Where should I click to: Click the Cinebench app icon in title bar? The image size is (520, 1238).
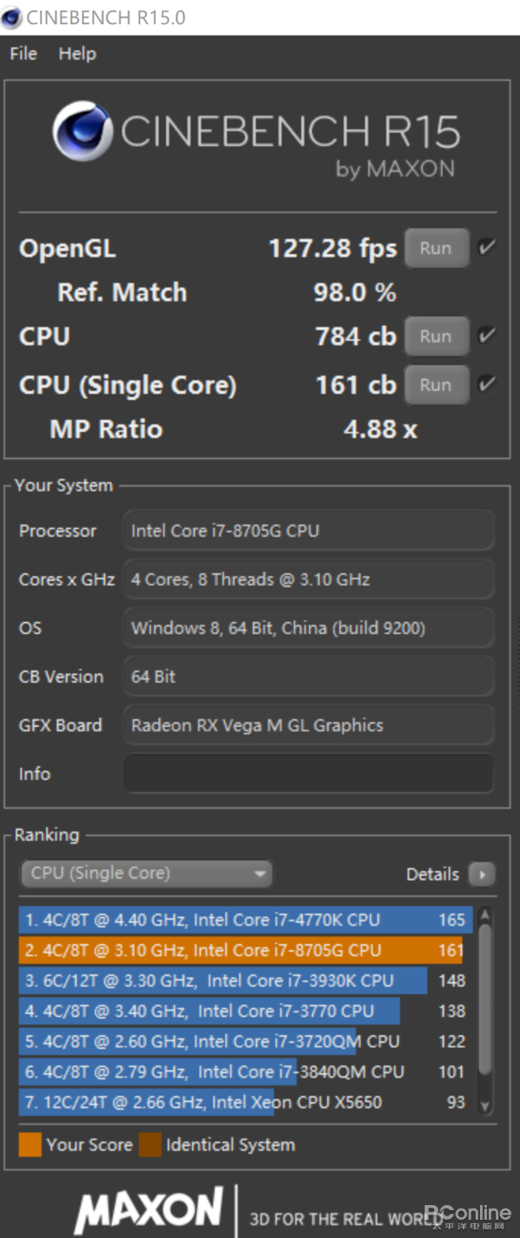pyautogui.click(x=12, y=17)
